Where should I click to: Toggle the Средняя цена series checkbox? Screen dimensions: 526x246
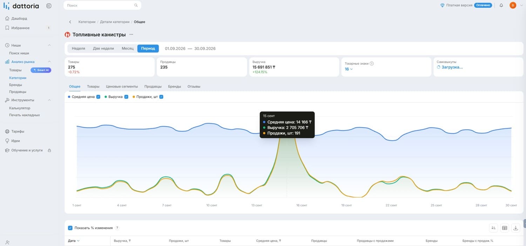98,97
